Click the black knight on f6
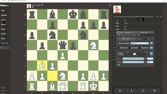Viewport: 167px width, 94px height. click(x=83, y=35)
